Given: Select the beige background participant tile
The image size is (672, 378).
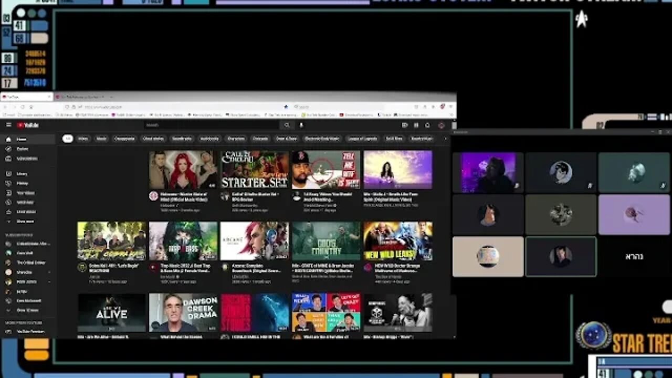Looking at the screenshot, I should (488, 256).
